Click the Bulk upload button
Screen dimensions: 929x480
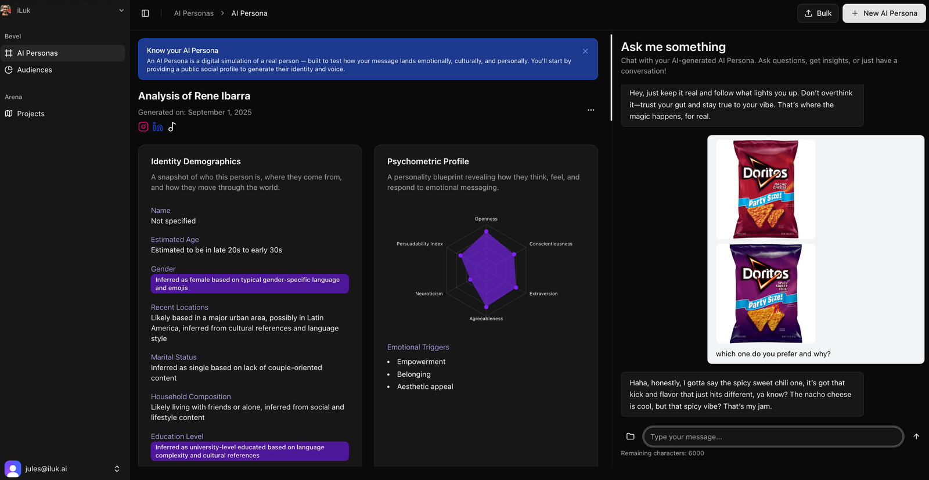[818, 13]
